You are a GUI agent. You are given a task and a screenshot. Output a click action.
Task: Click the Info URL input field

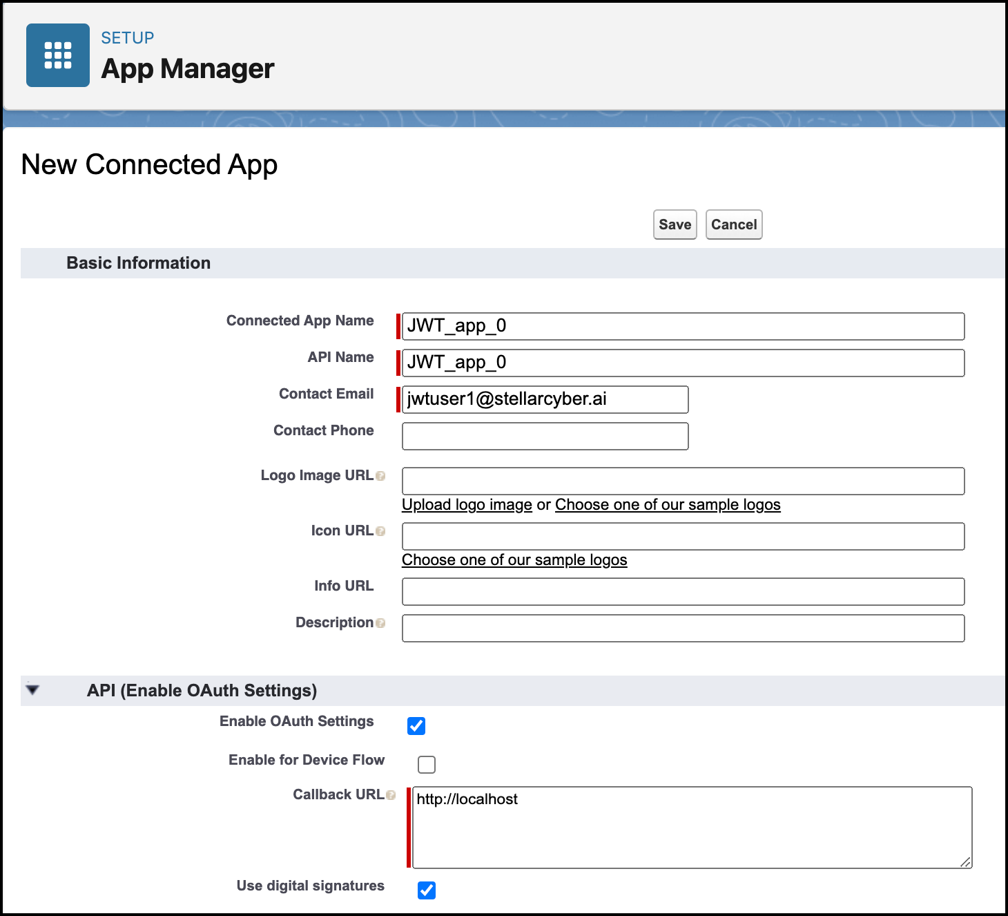tap(683, 591)
